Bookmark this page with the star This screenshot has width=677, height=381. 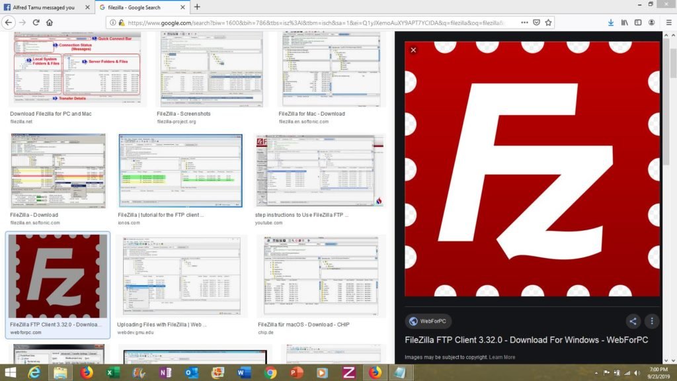click(548, 22)
